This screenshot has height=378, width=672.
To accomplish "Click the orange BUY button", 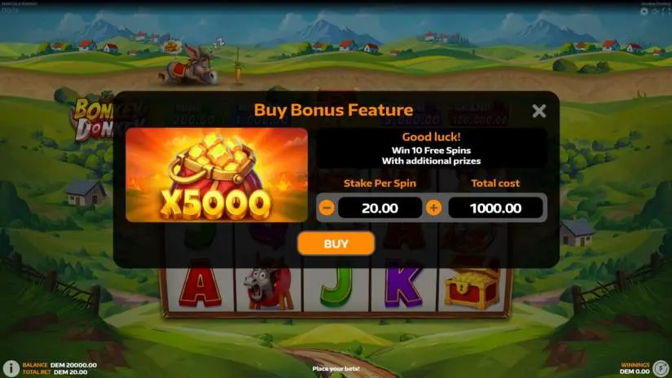I will (336, 244).
